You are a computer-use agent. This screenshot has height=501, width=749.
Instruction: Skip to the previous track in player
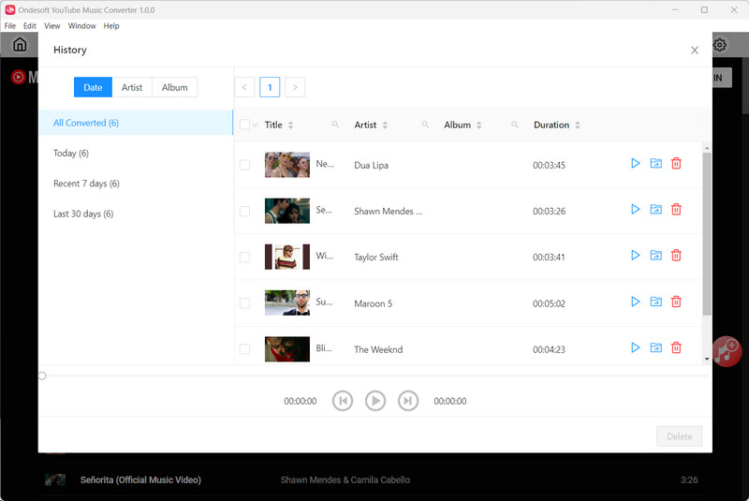click(x=343, y=401)
